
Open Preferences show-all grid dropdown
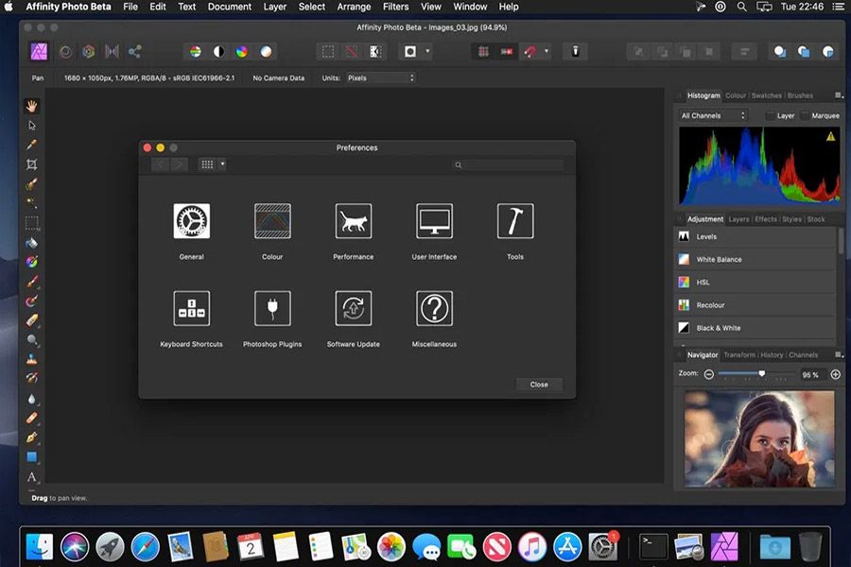point(222,163)
